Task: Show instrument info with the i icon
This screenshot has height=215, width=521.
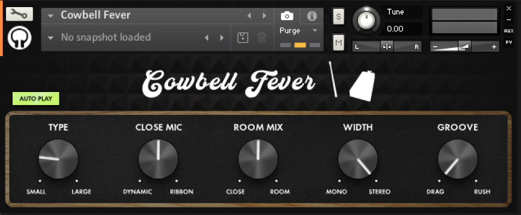Action: pos(312,16)
